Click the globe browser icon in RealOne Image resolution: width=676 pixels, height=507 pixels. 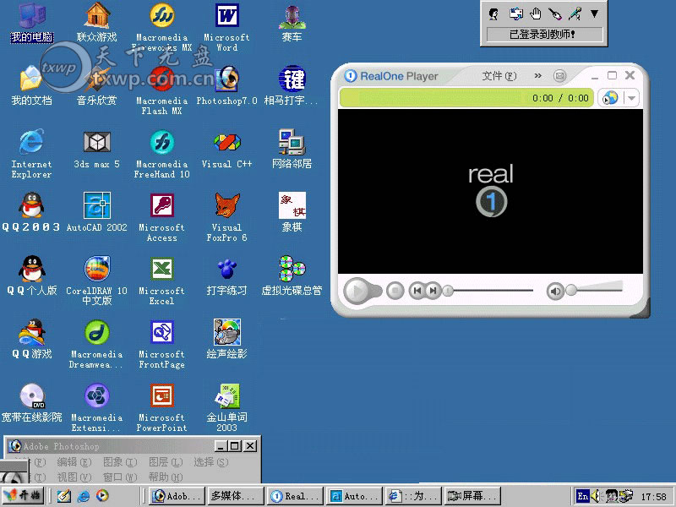pos(610,98)
